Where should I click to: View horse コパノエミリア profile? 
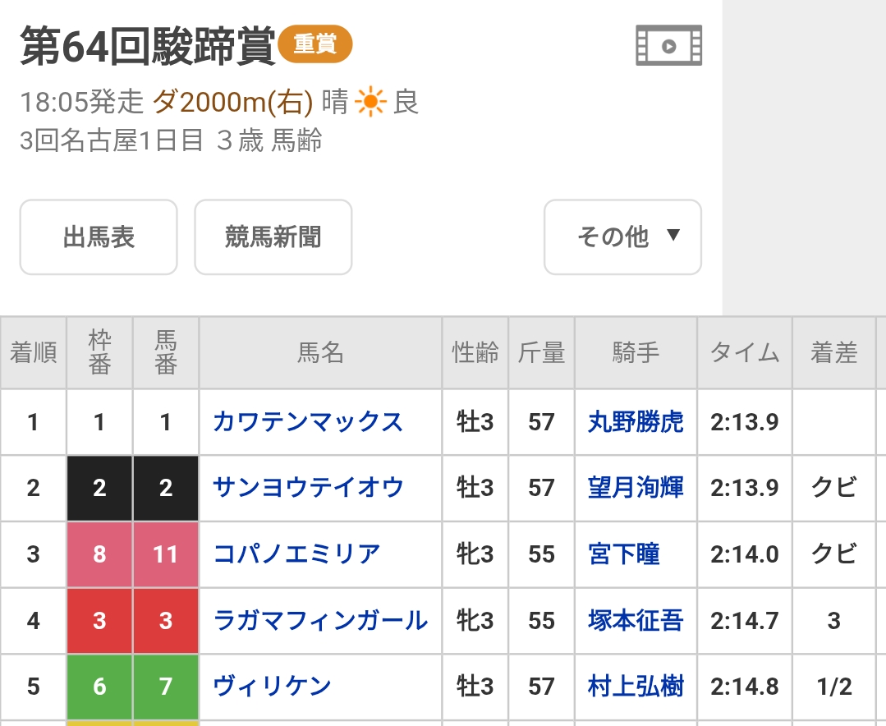coord(296,554)
